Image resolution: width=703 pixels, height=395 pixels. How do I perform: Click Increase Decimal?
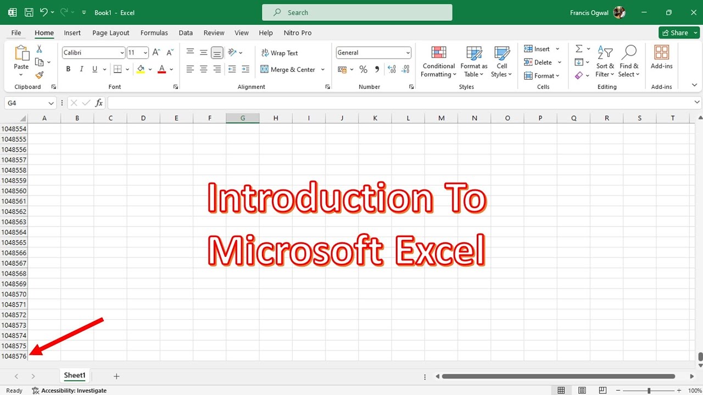[x=392, y=70]
